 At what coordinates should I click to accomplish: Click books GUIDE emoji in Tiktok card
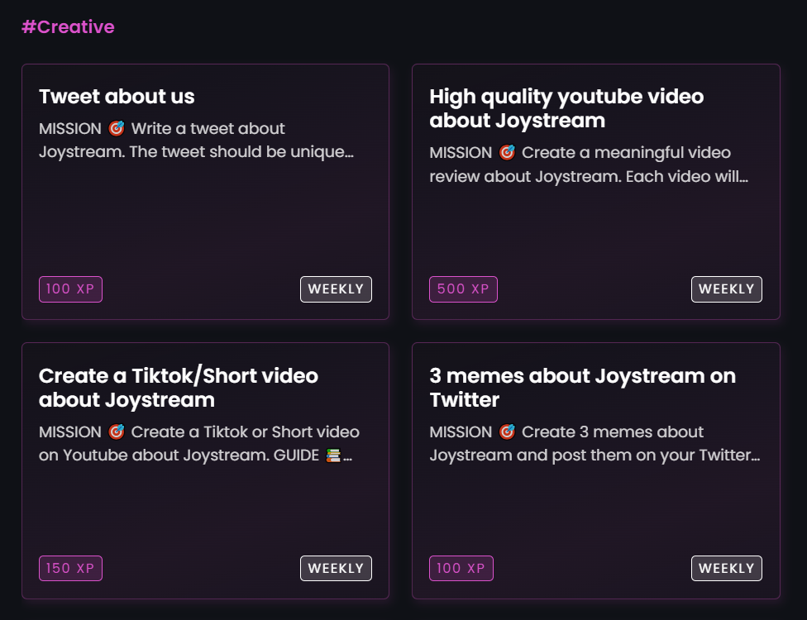pos(333,455)
